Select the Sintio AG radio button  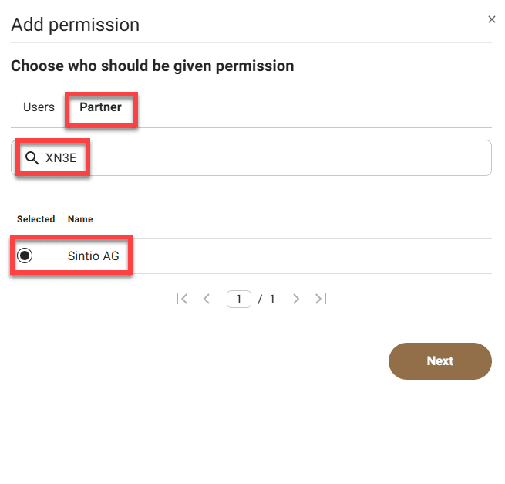25,256
